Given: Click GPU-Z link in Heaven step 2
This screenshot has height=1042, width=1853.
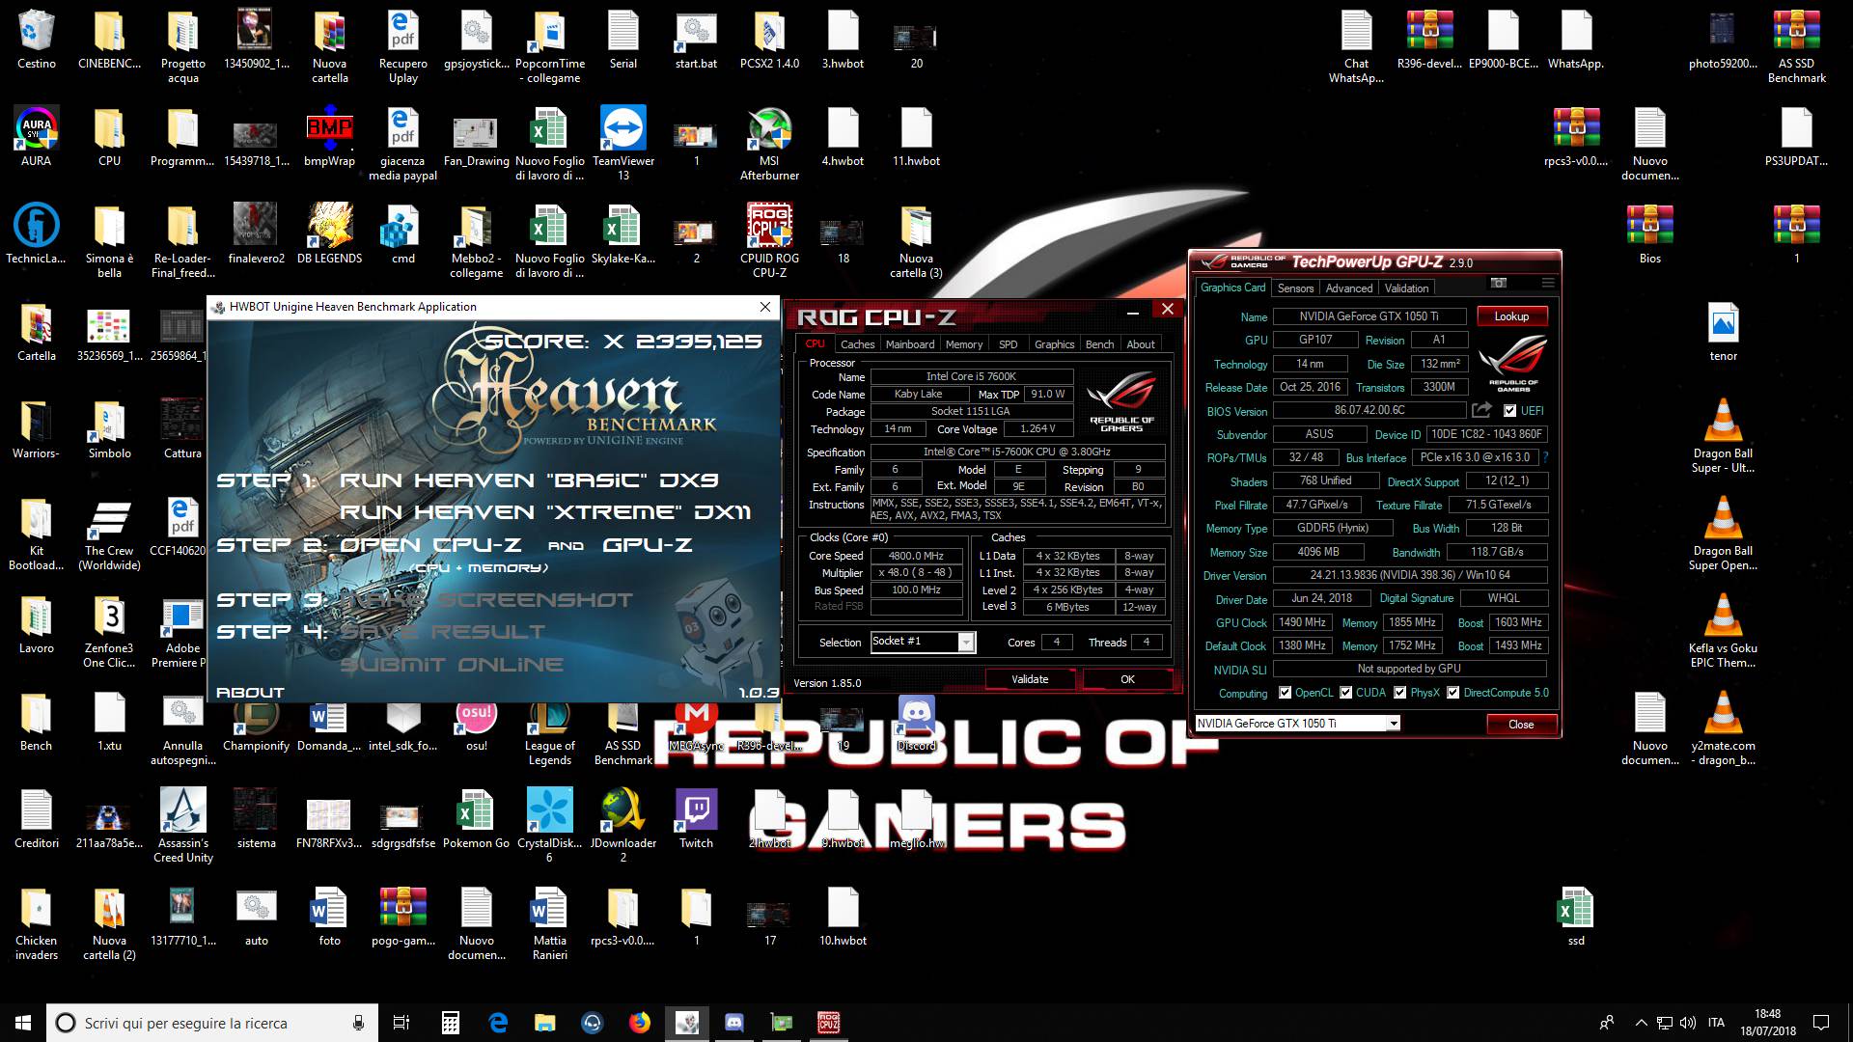Looking at the screenshot, I should coord(647,545).
